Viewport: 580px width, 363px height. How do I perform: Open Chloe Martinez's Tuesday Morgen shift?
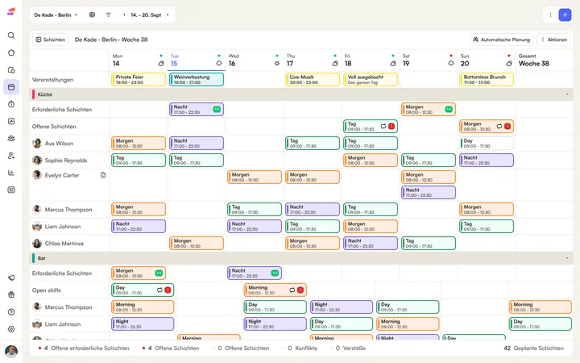[197, 244]
